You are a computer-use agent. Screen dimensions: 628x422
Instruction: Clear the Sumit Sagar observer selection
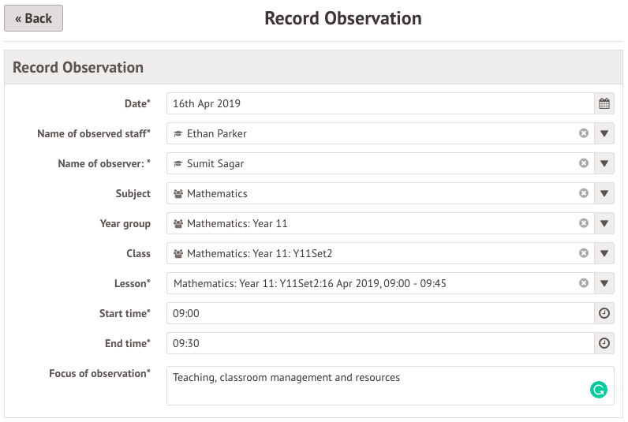584,163
